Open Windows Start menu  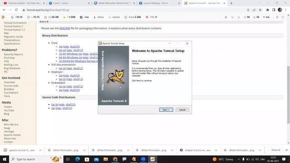5,159
